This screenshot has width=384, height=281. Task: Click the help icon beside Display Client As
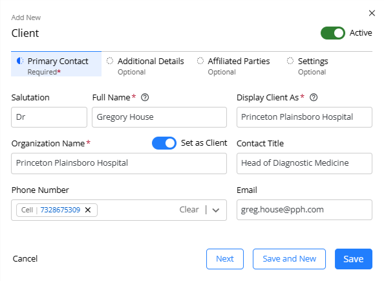pyautogui.click(x=314, y=97)
